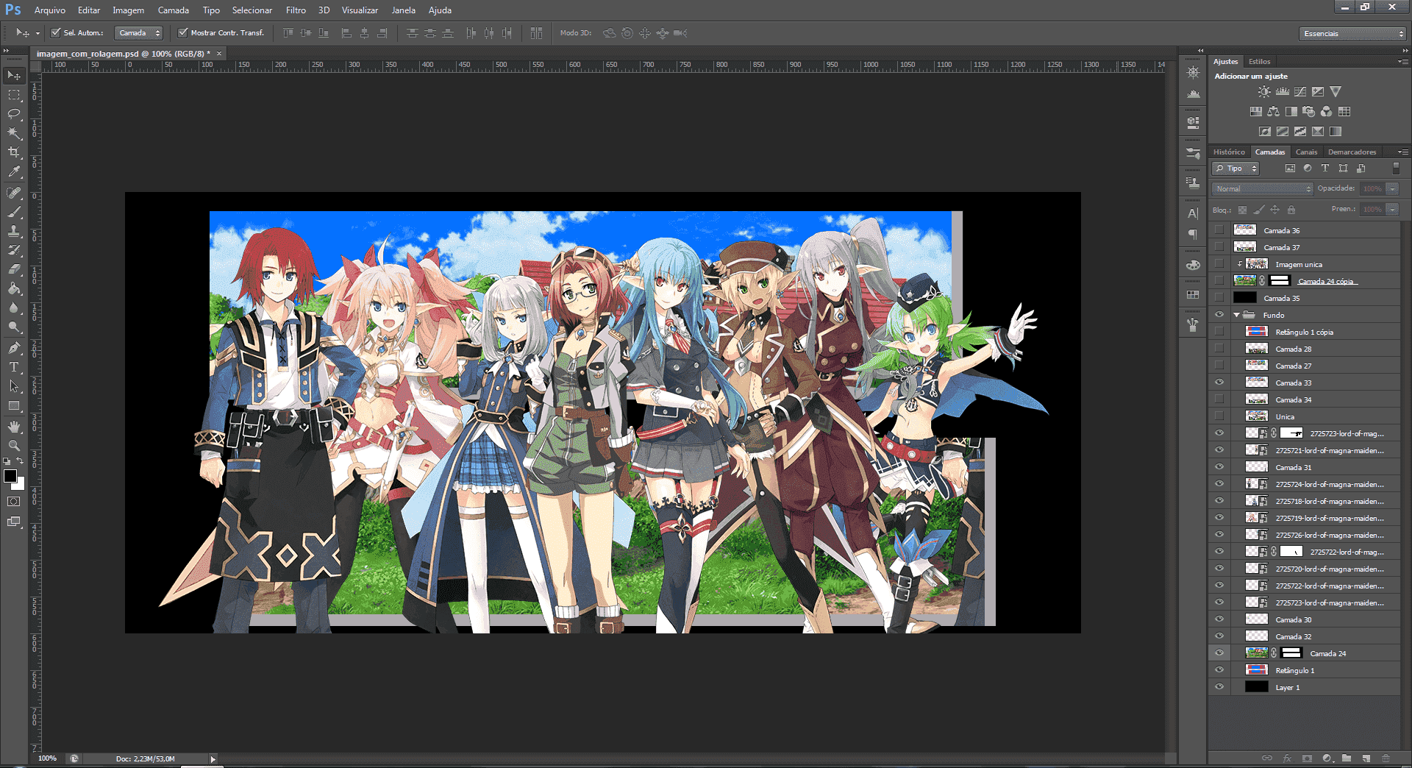Click the delete layer trash button

pyautogui.click(x=1386, y=758)
